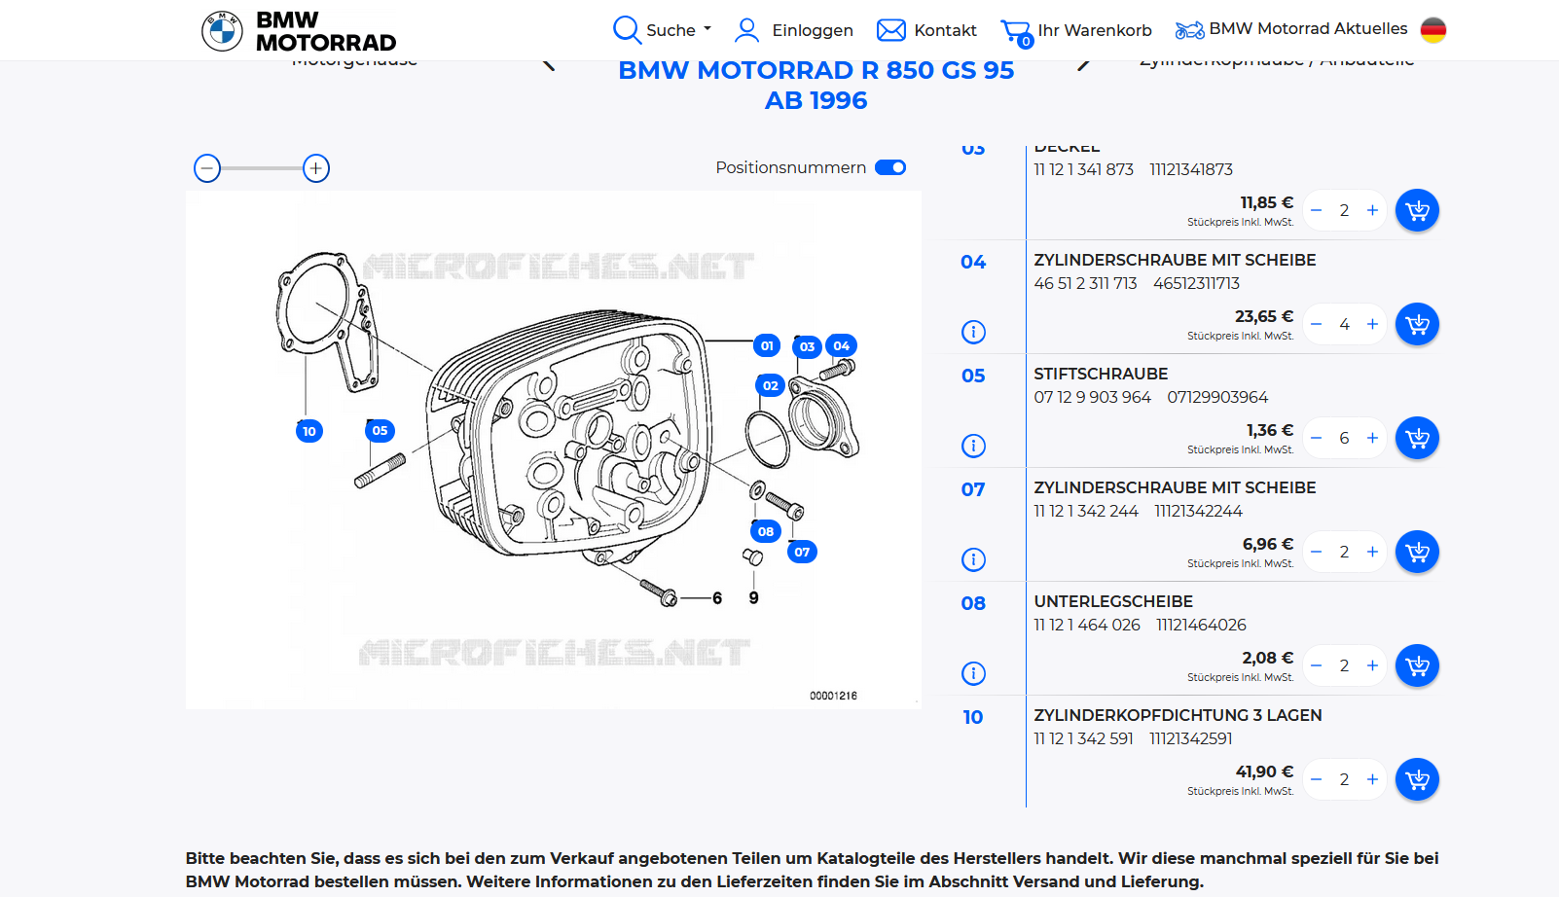Zoom in diagram with plus icon

pyautogui.click(x=316, y=168)
